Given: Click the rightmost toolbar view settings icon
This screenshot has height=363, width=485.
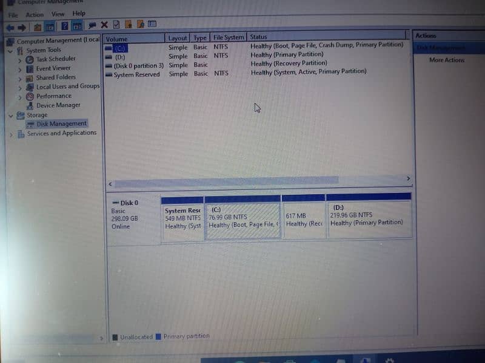Looking at the screenshot, I should (x=152, y=24).
